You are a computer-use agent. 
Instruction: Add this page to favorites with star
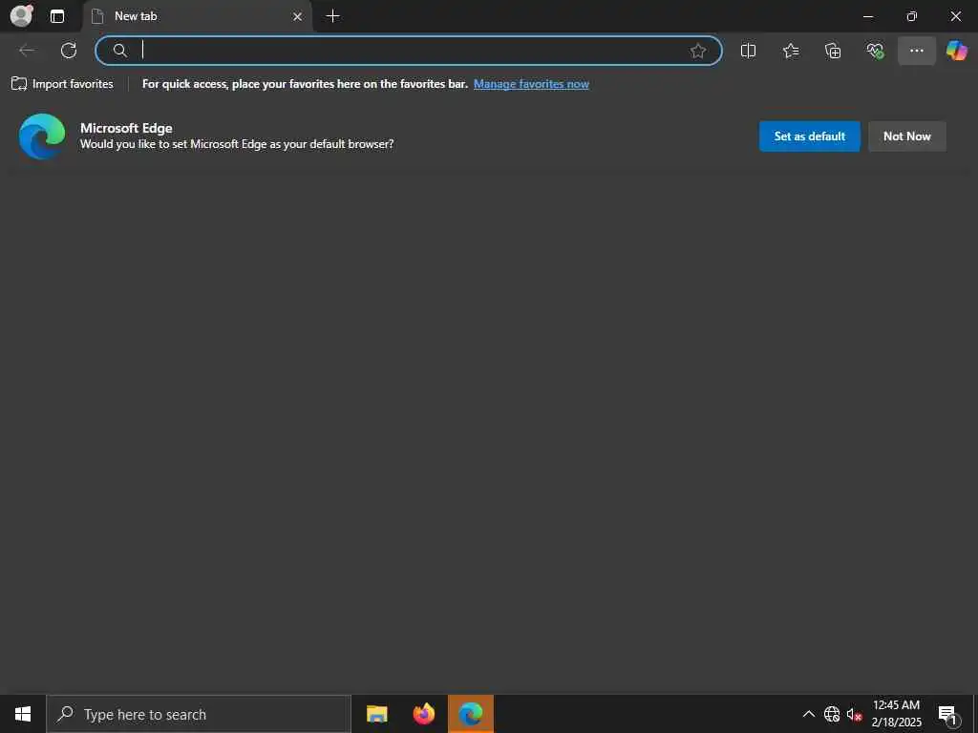[698, 51]
